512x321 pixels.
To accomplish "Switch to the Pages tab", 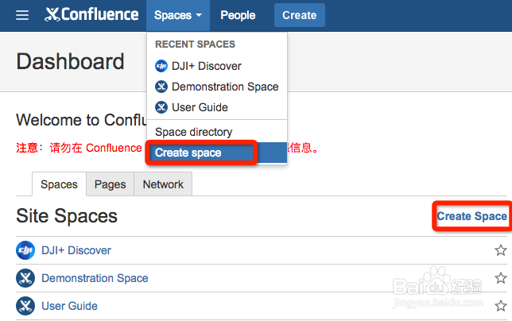I will 110,184.
